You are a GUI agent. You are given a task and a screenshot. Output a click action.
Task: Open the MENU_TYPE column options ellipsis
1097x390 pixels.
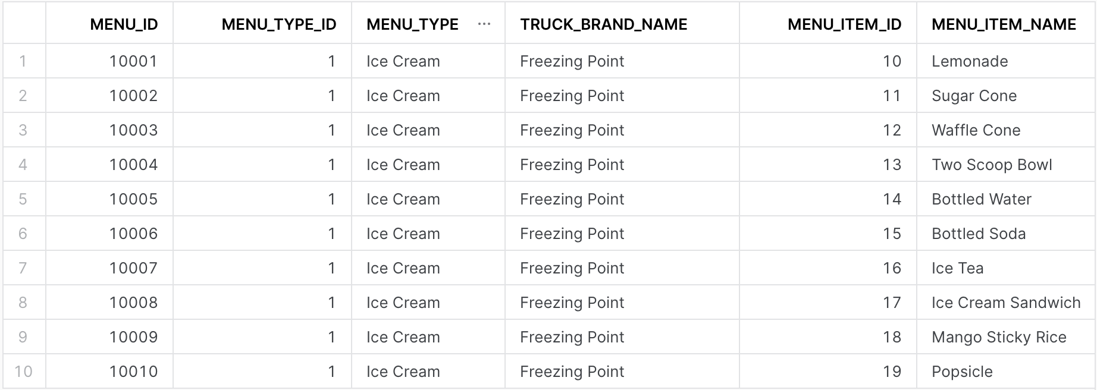pos(484,24)
